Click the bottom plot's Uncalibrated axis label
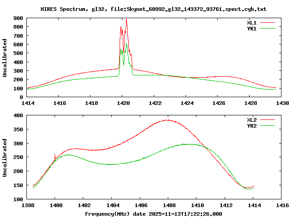This screenshot has width=291, height=218. click(5, 158)
